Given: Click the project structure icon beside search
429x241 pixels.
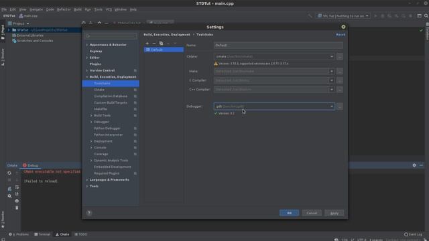Looking at the screenshot, I should (419, 16).
